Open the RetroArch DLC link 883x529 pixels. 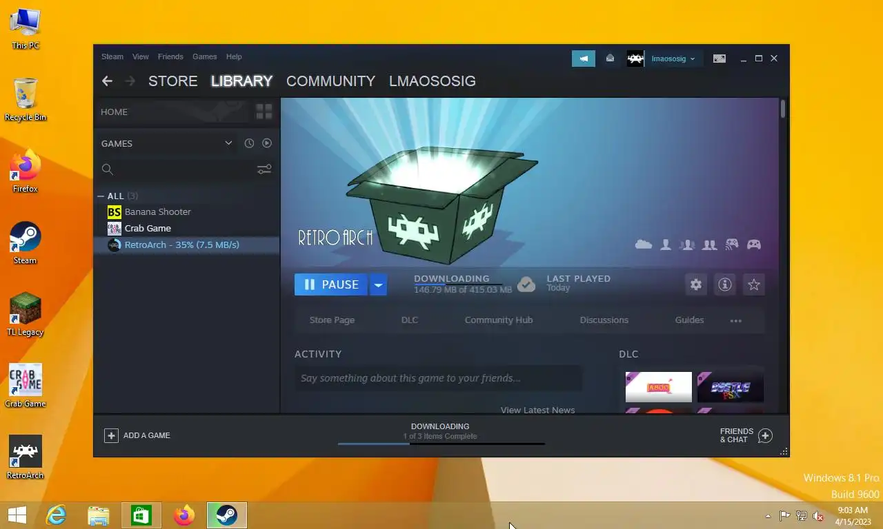(x=410, y=320)
